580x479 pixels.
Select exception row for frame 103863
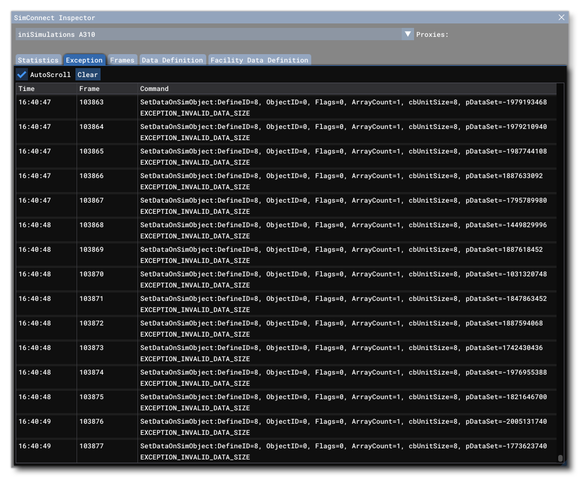(x=279, y=107)
